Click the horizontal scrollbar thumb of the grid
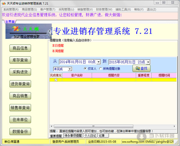Image resolution: width=180 pixels, height=146 pixels. (93, 126)
